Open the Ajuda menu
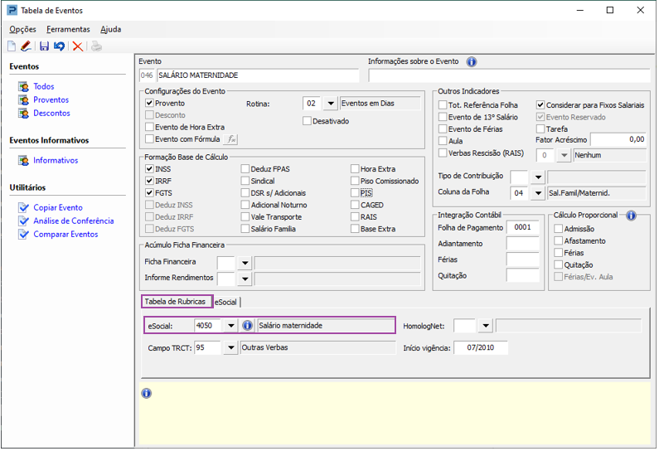The width and height of the screenshot is (659, 451). [x=110, y=29]
